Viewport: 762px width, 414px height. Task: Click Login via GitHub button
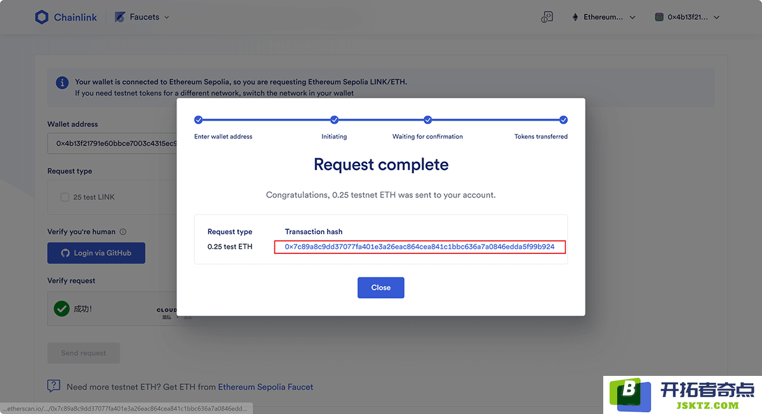97,253
